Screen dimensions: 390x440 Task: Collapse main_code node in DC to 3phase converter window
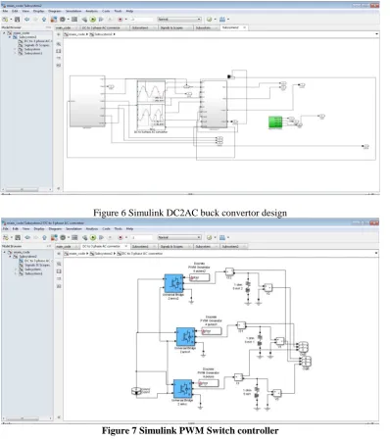pyautogui.click(x=5, y=252)
